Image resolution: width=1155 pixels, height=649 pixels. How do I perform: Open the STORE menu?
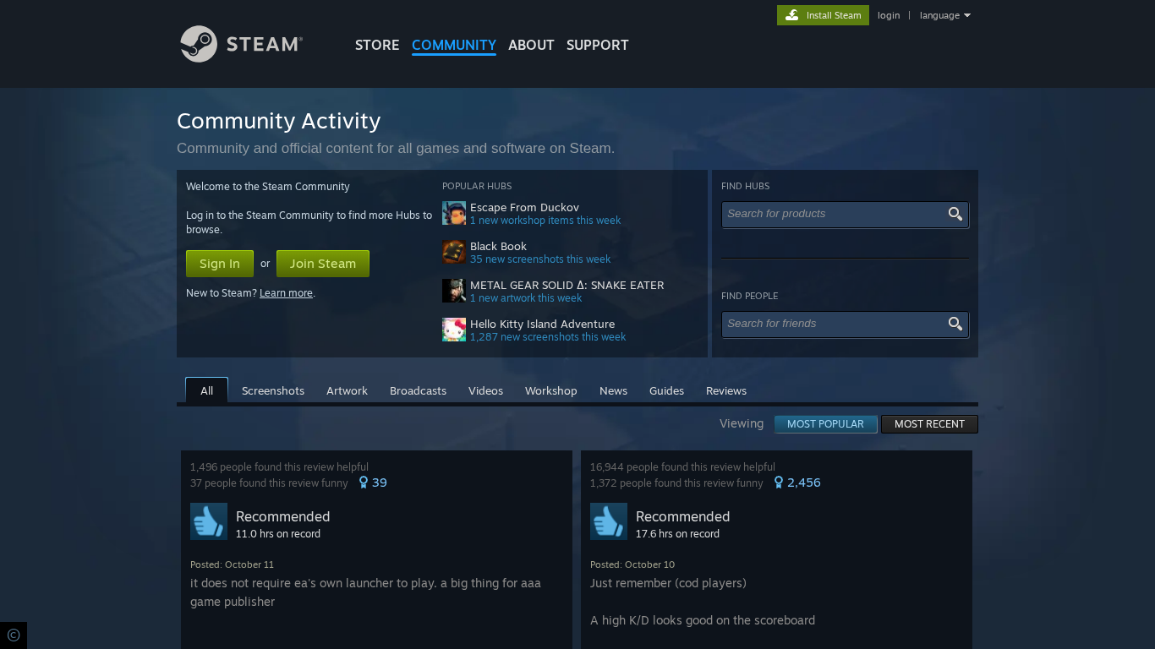point(377,45)
